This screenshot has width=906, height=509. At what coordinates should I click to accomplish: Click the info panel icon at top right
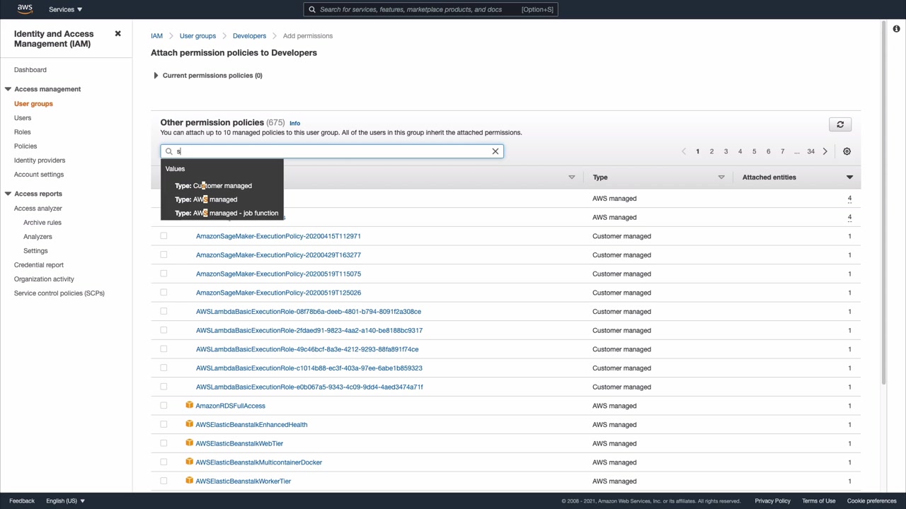coord(896,29)
